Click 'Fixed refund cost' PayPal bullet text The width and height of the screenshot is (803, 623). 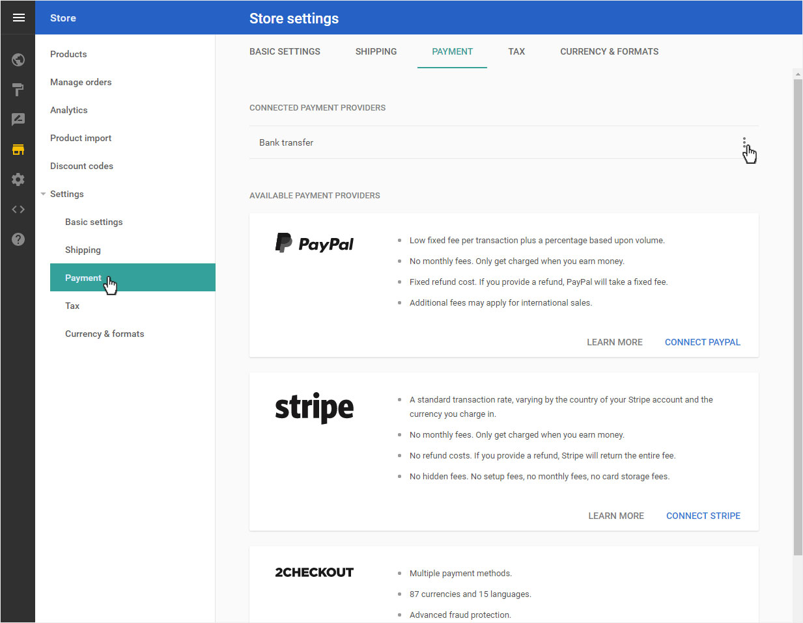coord(539,282)
